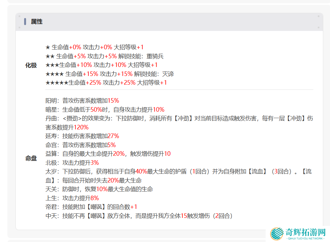Click the 阳明 normal attack bonus entry

coord(82,100)
